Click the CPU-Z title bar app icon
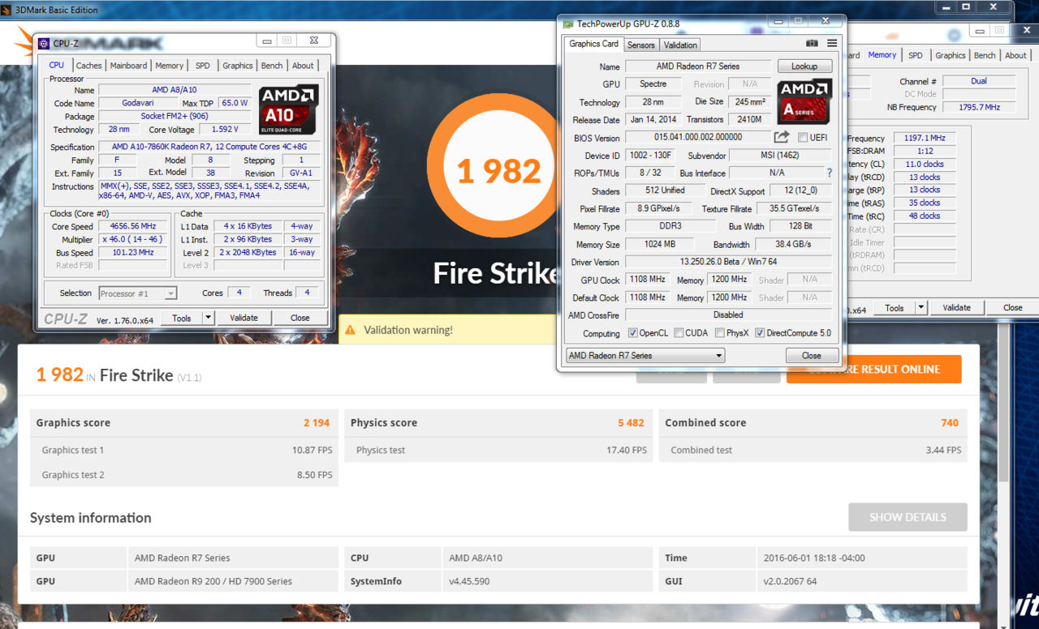 click(45, 43)
